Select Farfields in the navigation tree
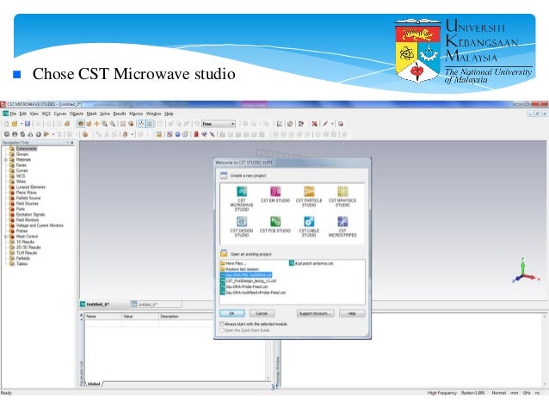 tap(22, 258)
